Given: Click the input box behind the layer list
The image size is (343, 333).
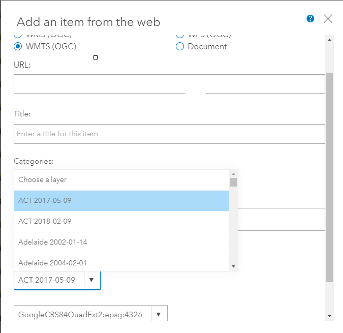Looking at the screenshot, I should click(282, 219).
